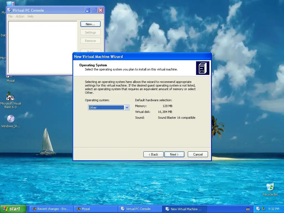This screenshot has height=213, width=284.
Task: Minimize the Virtual PC Console window
Action: point(88,10)
